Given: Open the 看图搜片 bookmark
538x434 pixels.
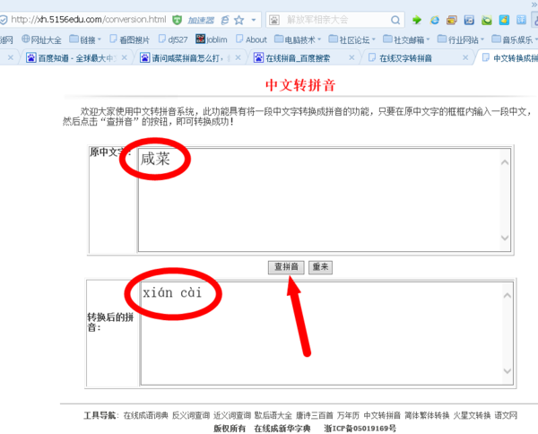Looking at the screenshot, I should tap(130, 39).
